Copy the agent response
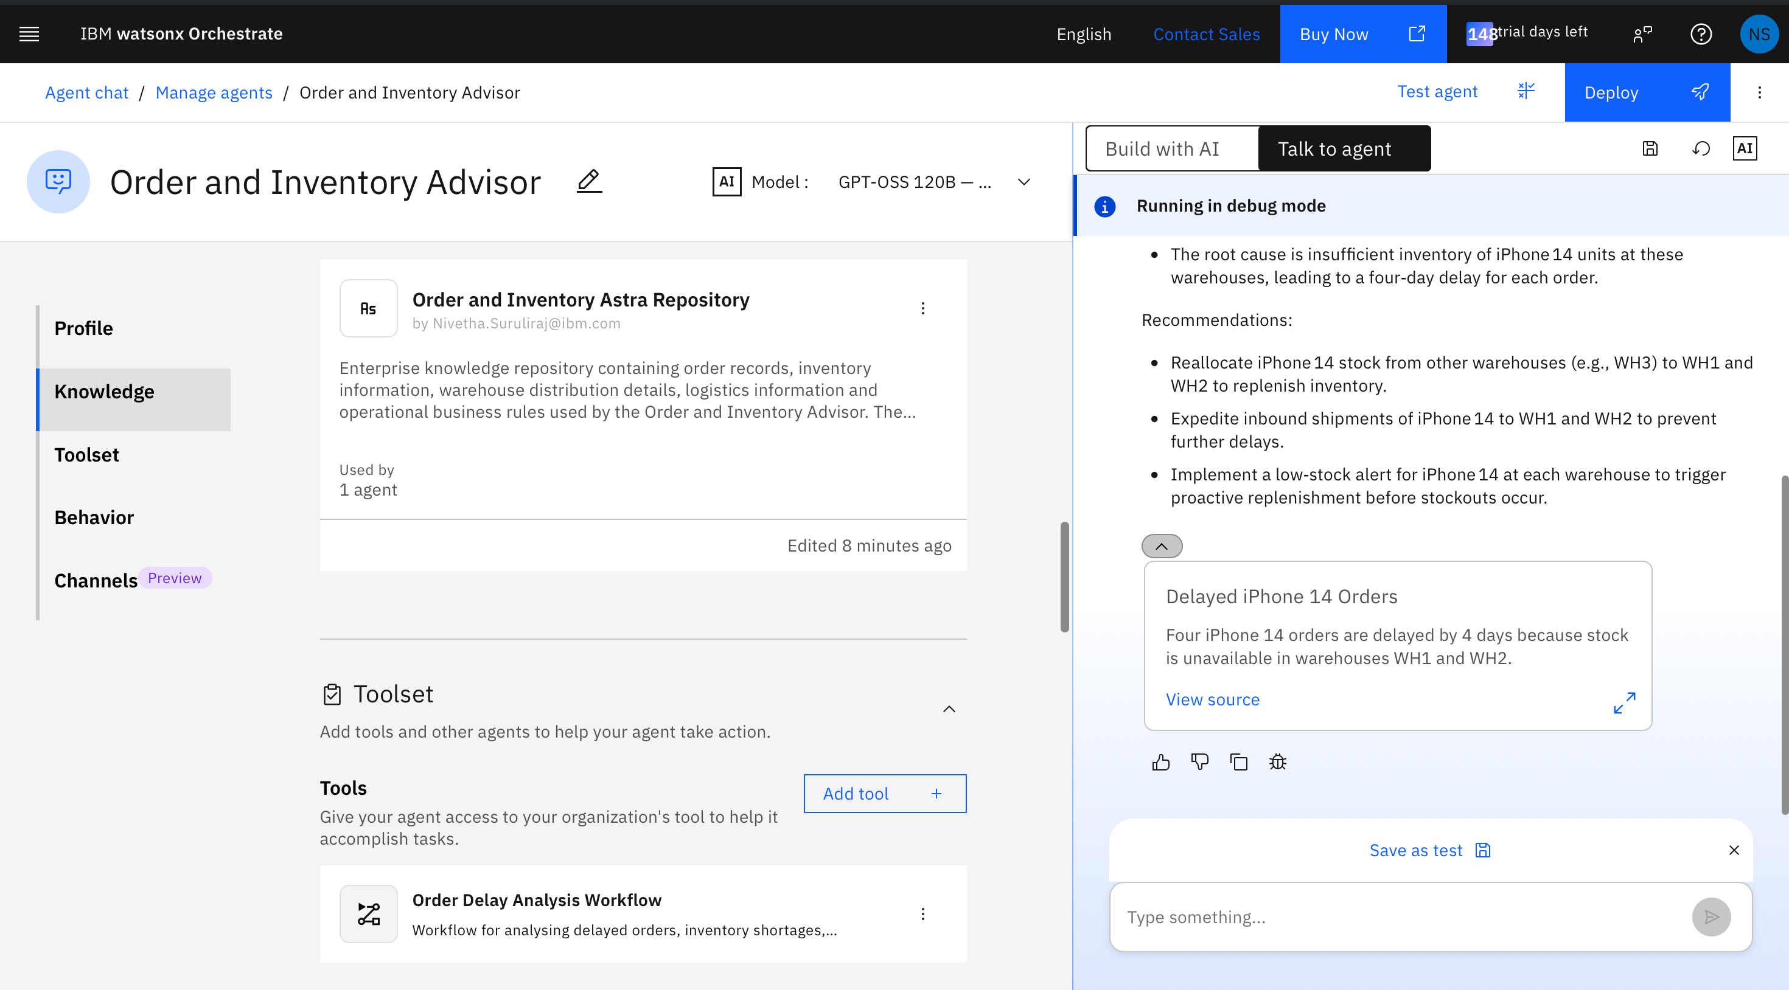The width and height of the screenshot is (1789, 990). point(1238,763)
